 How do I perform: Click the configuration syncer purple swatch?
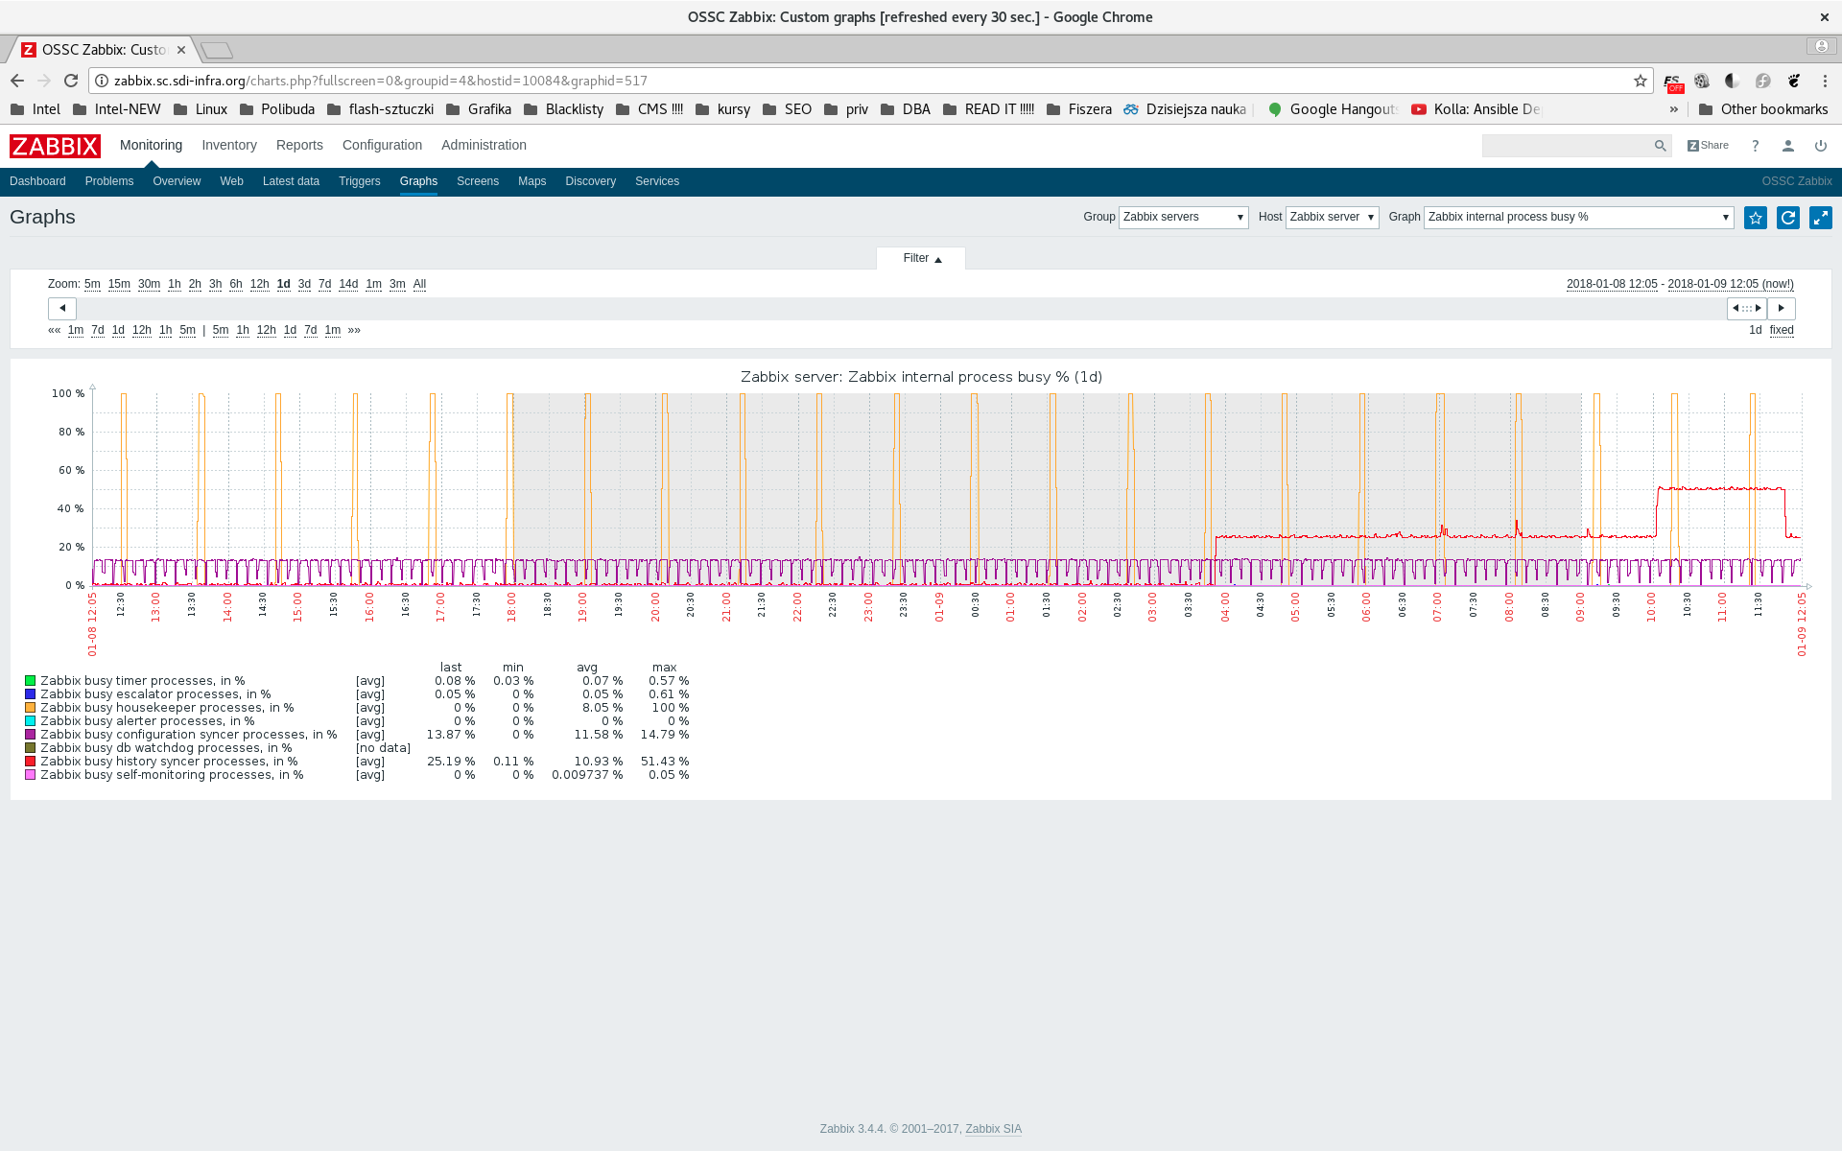coord(30,735)
